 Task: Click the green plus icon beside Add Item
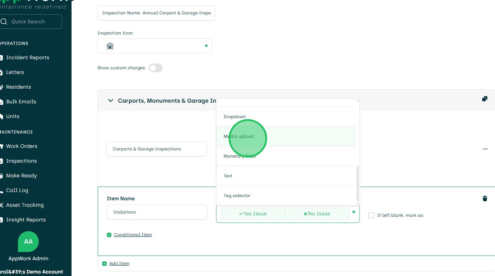coord(104,263)
